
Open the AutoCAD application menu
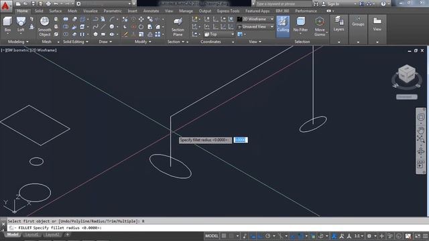[x=5, y=5]
